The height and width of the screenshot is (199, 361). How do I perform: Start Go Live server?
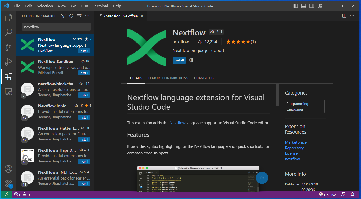327,195
